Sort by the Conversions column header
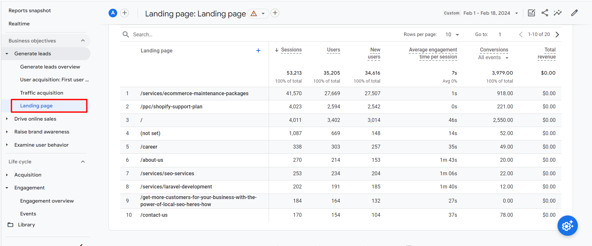Screen dimensions: 592x246 pos(494,50)
